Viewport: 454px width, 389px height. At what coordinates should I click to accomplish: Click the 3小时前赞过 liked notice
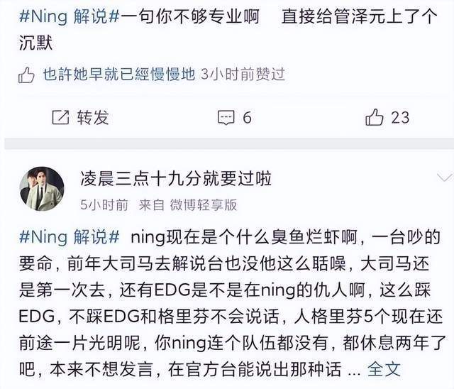(243, 74)
